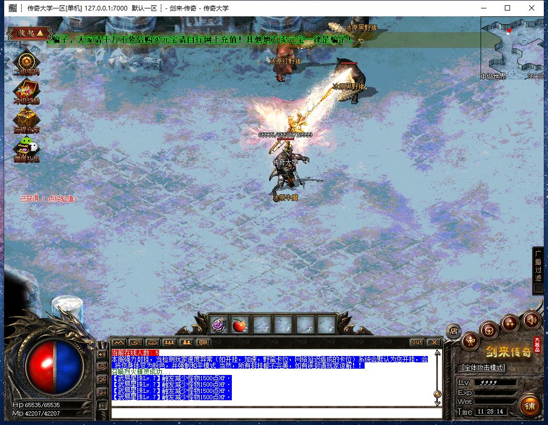This screenshot has height=425, width=548.
Task: Open the character status warrior icon
Action: (x=470, y=341)
